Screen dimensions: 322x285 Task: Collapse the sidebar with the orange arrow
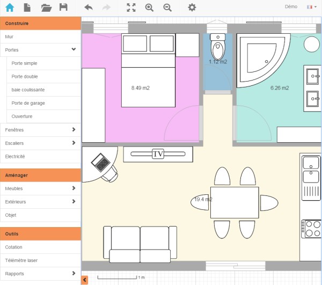(x=85, y=280)
